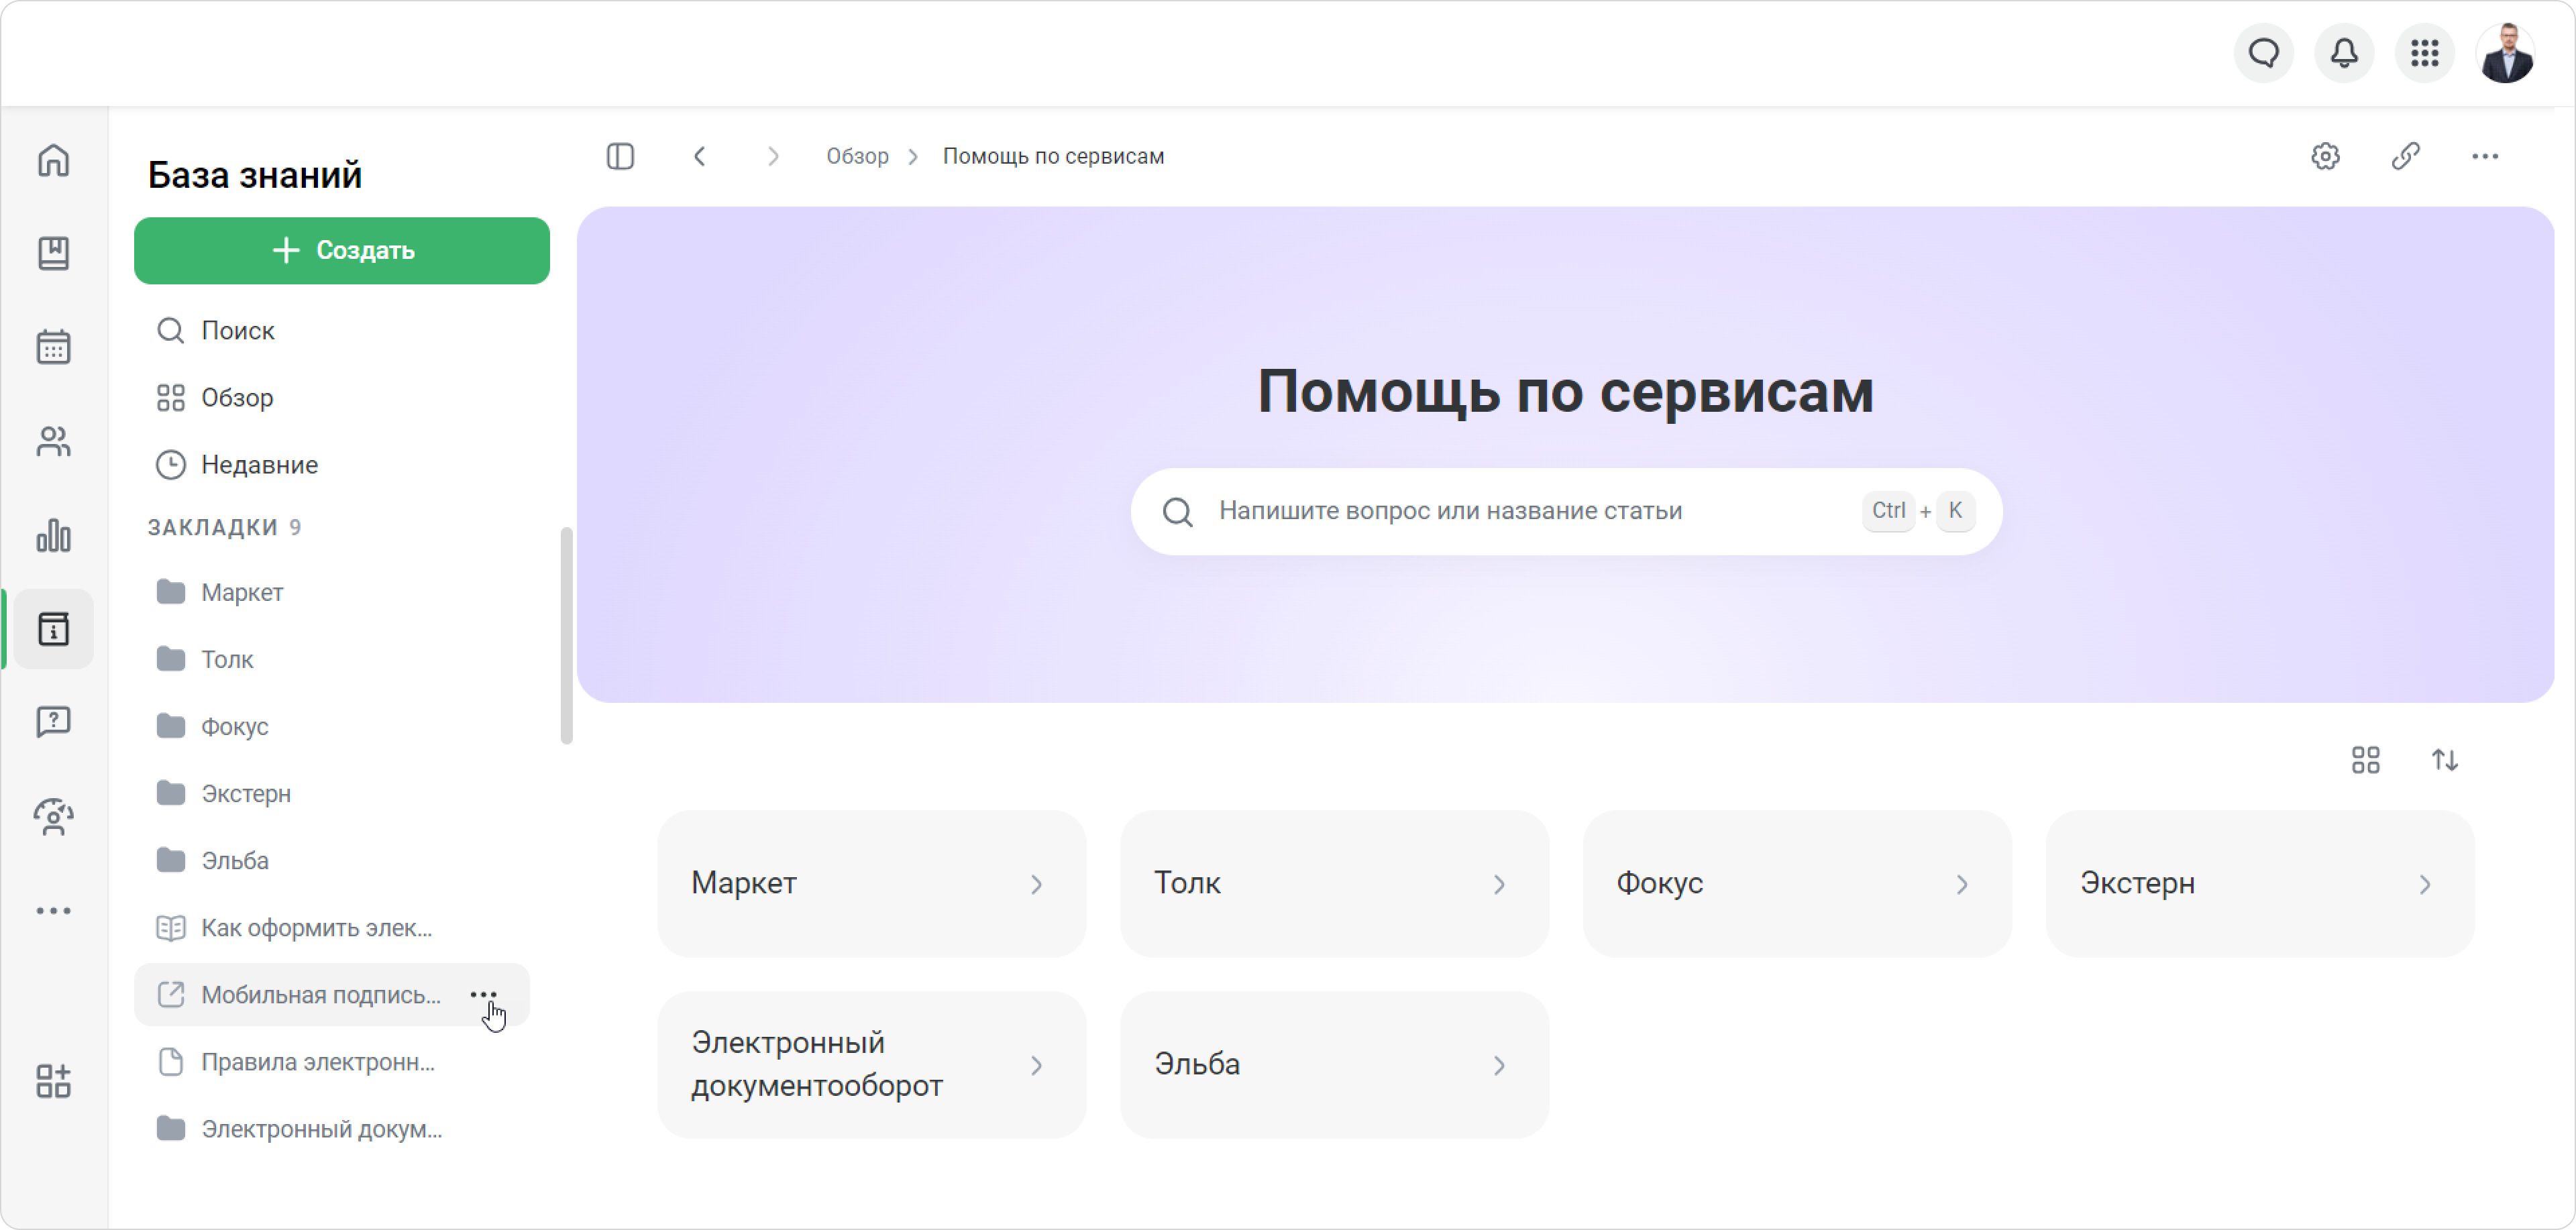Open the Электронный документооборот card
Screen dimensions: 2576x1230
coord(871,1064)
